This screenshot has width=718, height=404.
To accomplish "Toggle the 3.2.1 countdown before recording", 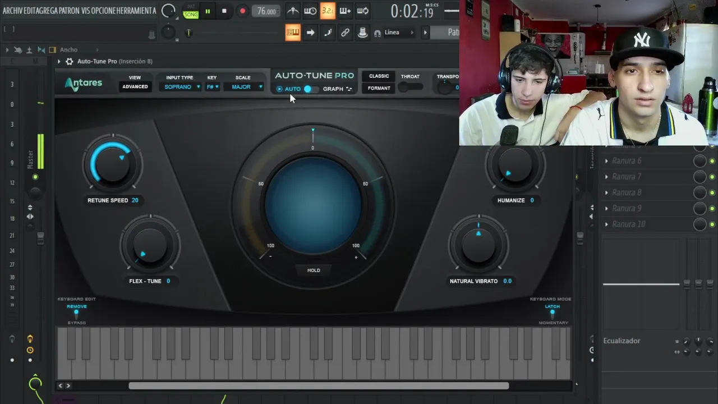I will pos(328,11).
